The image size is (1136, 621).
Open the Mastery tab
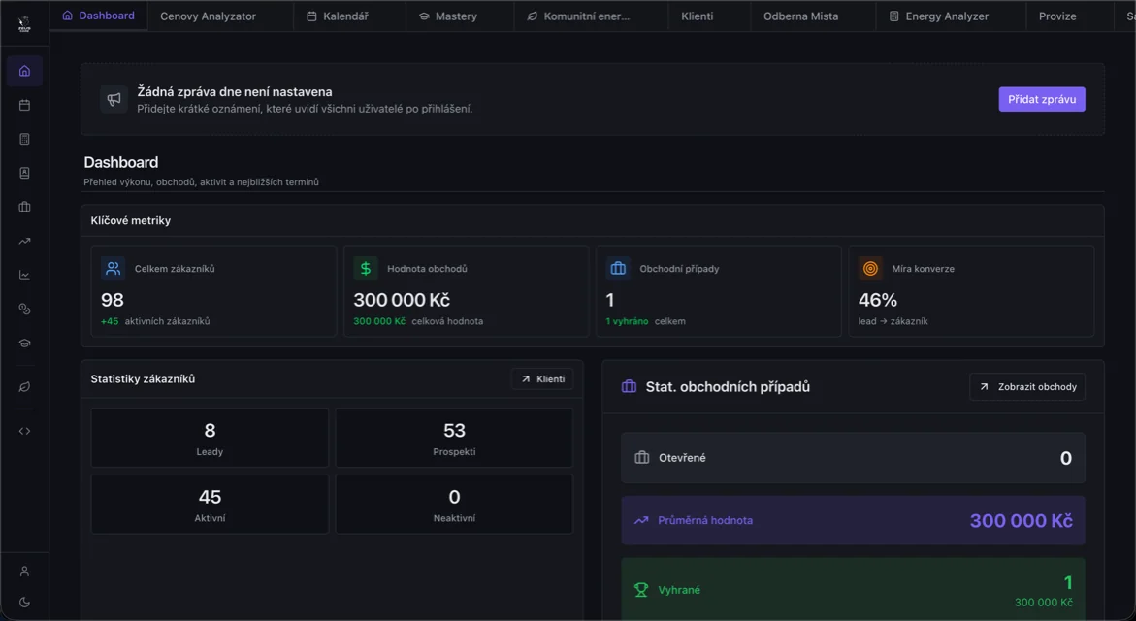(x=448, y=16)
